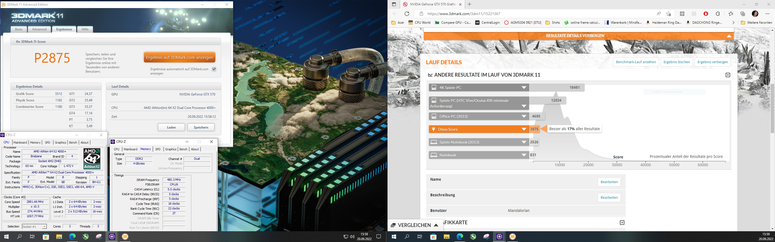Click the DRAM Frequency 480.3 MHz value
Viewport: 775px width, 242px height.
click(x=174, y=180)
